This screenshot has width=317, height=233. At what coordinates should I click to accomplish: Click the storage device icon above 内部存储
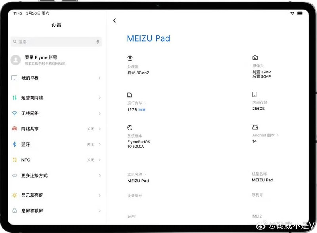(x=254, y=94)
